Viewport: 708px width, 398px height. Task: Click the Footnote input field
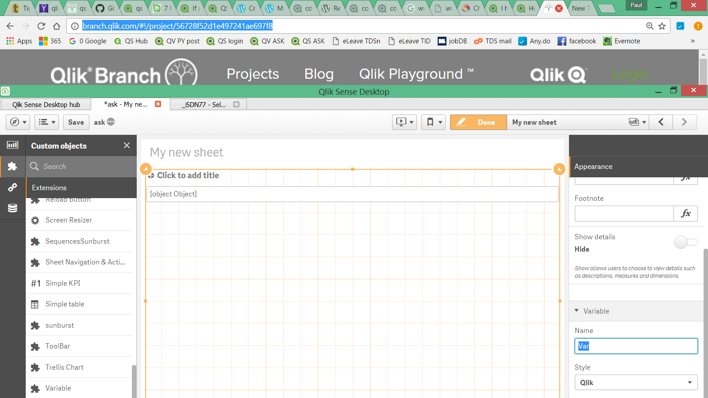tap(624, 214)
